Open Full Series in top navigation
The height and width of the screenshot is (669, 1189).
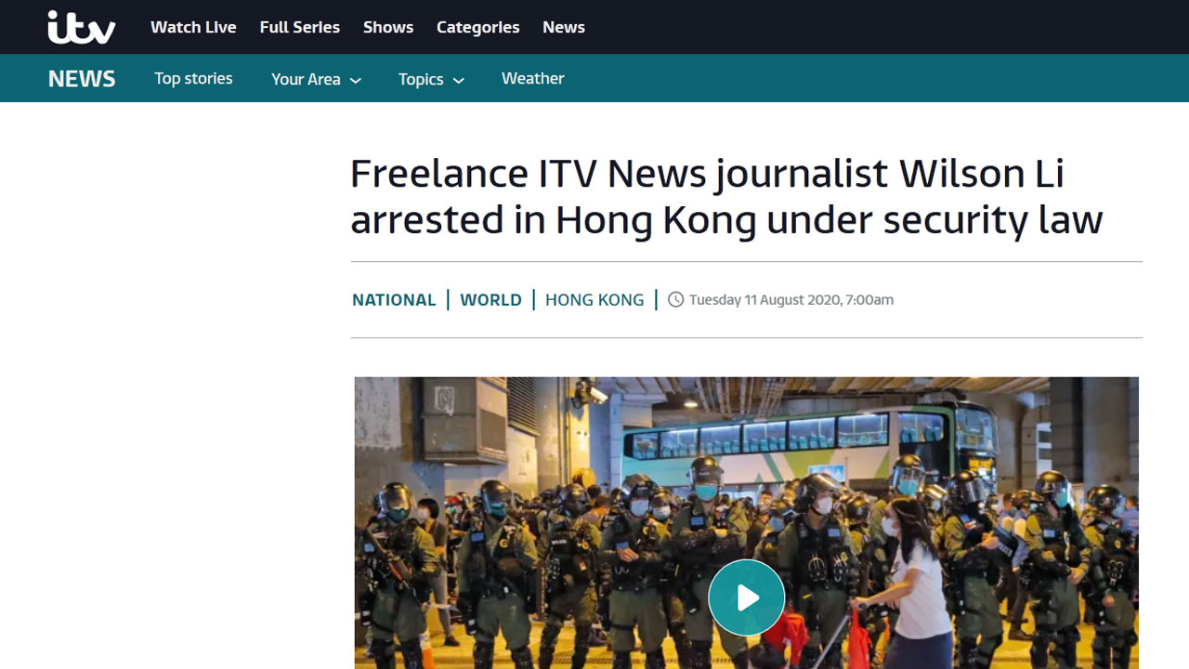(300, 27)
